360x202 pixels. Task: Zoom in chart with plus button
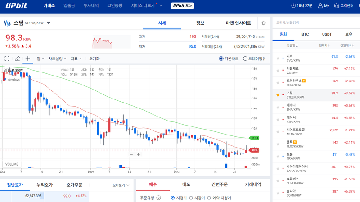[139, 154]
